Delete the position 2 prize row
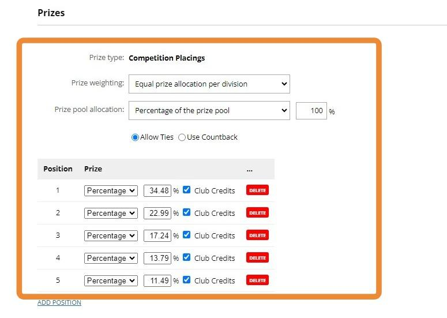 (257, 213)
